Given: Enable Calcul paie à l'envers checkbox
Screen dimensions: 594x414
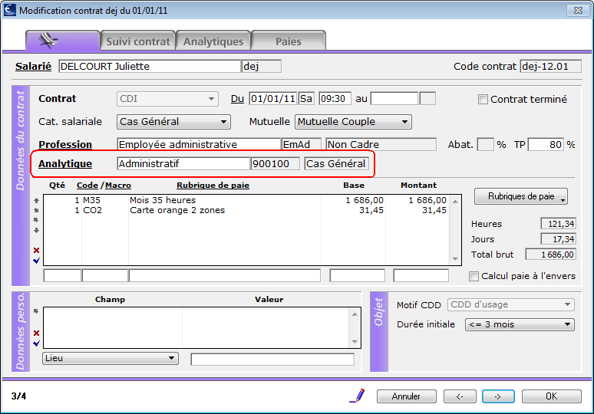Looking at the screenshot, I should tap(474, 276).
